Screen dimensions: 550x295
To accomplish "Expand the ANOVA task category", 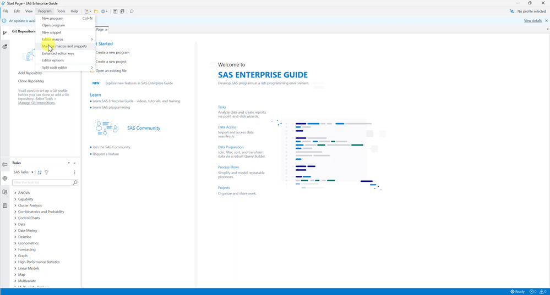I will (15, 193).
